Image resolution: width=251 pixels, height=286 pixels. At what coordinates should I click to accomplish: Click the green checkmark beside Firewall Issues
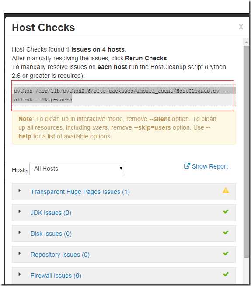226,274
